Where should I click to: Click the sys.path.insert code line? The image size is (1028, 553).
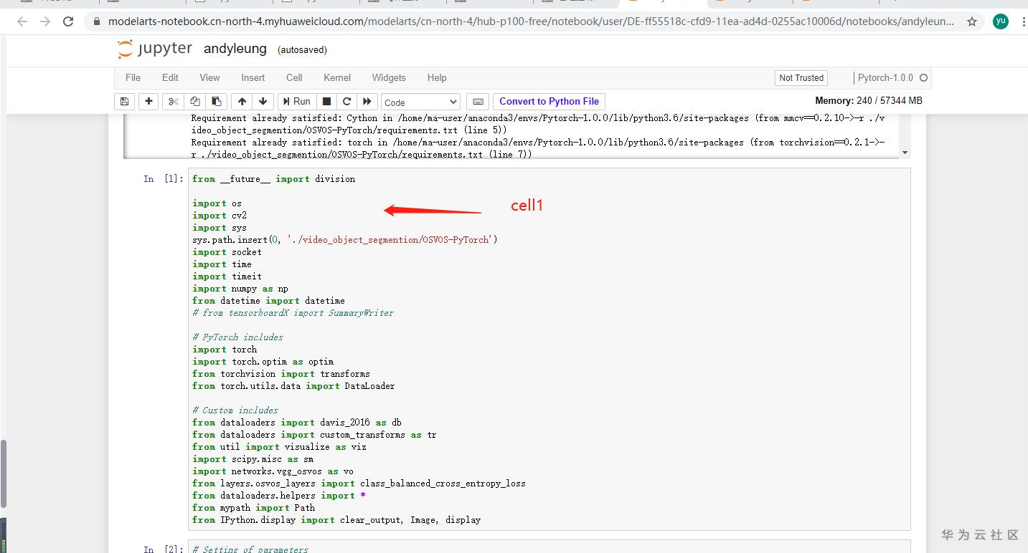pyautogui.click(x=345, y=240)
